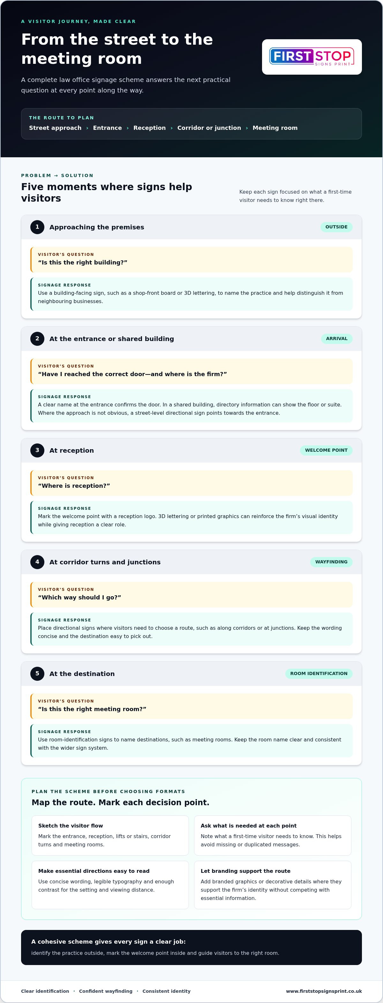Click the ARRIVAL tag pill
Screen dimensions: 383x1003
pos(337,339)
